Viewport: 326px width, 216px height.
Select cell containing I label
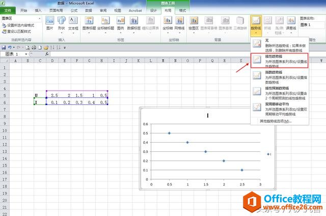(40, 102)
